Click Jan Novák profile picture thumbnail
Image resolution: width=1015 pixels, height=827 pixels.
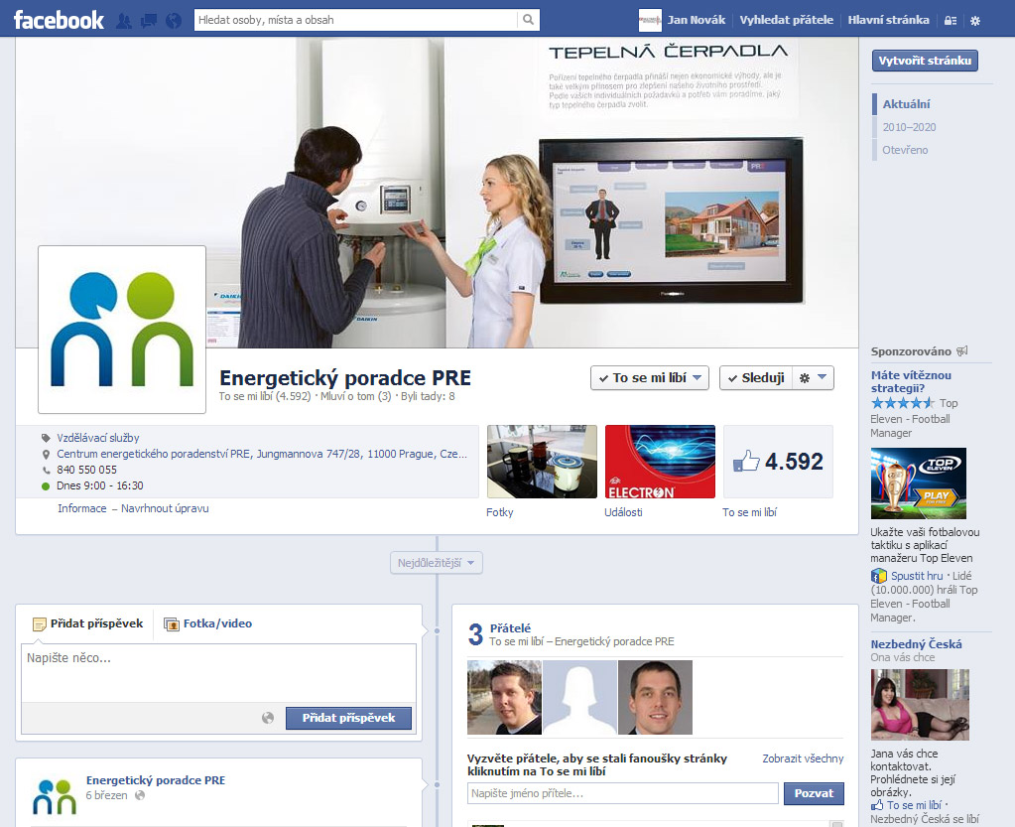[649, 20]
